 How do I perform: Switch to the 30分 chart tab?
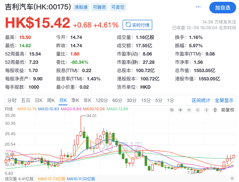[x=132, y=101]
